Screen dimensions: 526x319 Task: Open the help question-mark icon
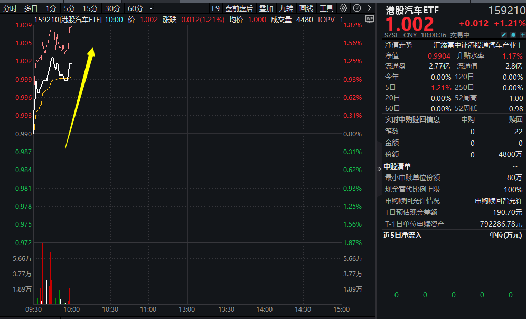coord(356,8)
